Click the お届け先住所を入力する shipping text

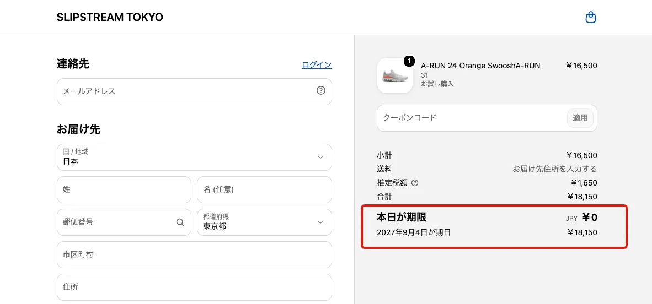(x=555, y=169)
